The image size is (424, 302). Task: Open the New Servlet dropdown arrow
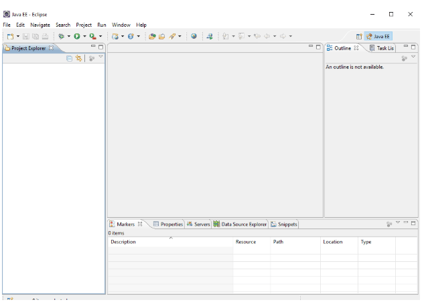coord(138,36)
